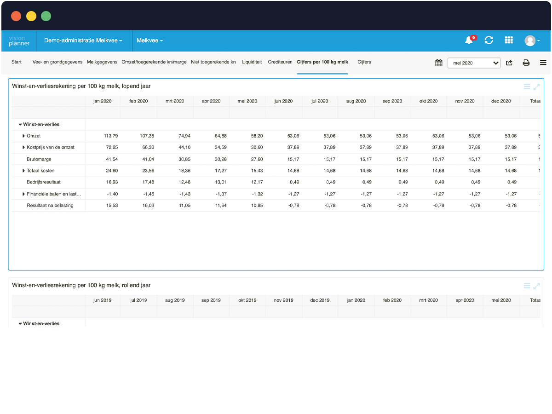This screenshot has height=414, width=552.
Task: Collapse Winst-en-verlies in lopend jaar table
Action: coord(20,124)
